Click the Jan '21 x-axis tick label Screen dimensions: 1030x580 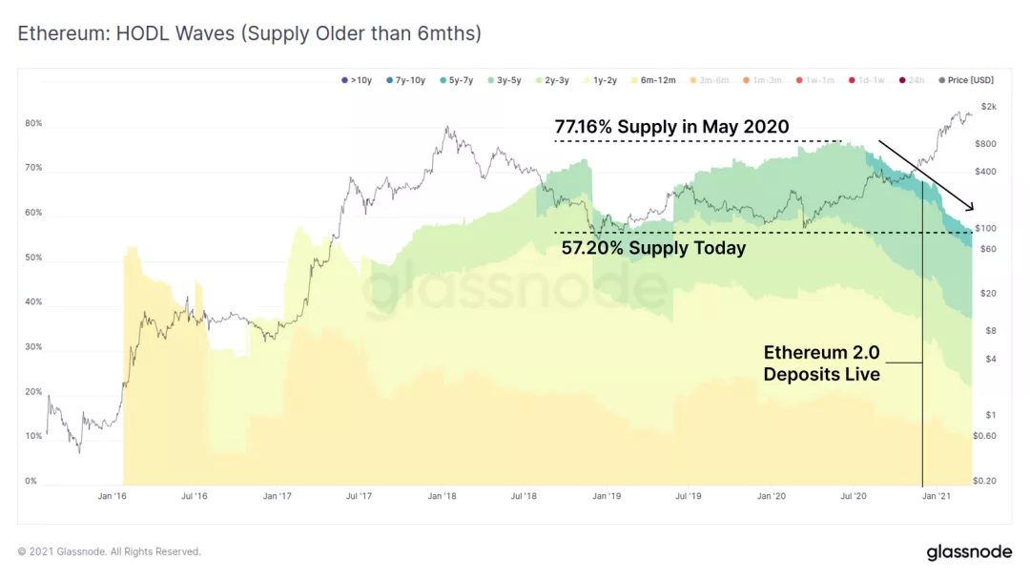click(937, 496)
